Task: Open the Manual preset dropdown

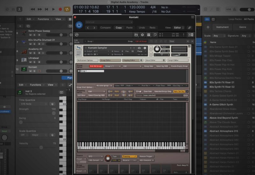Action: tap(109, 22)
